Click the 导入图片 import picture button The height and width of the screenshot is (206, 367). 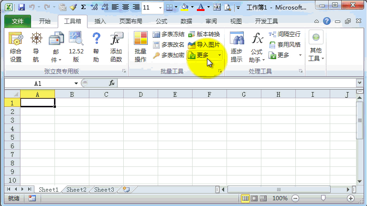pos(204,45)
